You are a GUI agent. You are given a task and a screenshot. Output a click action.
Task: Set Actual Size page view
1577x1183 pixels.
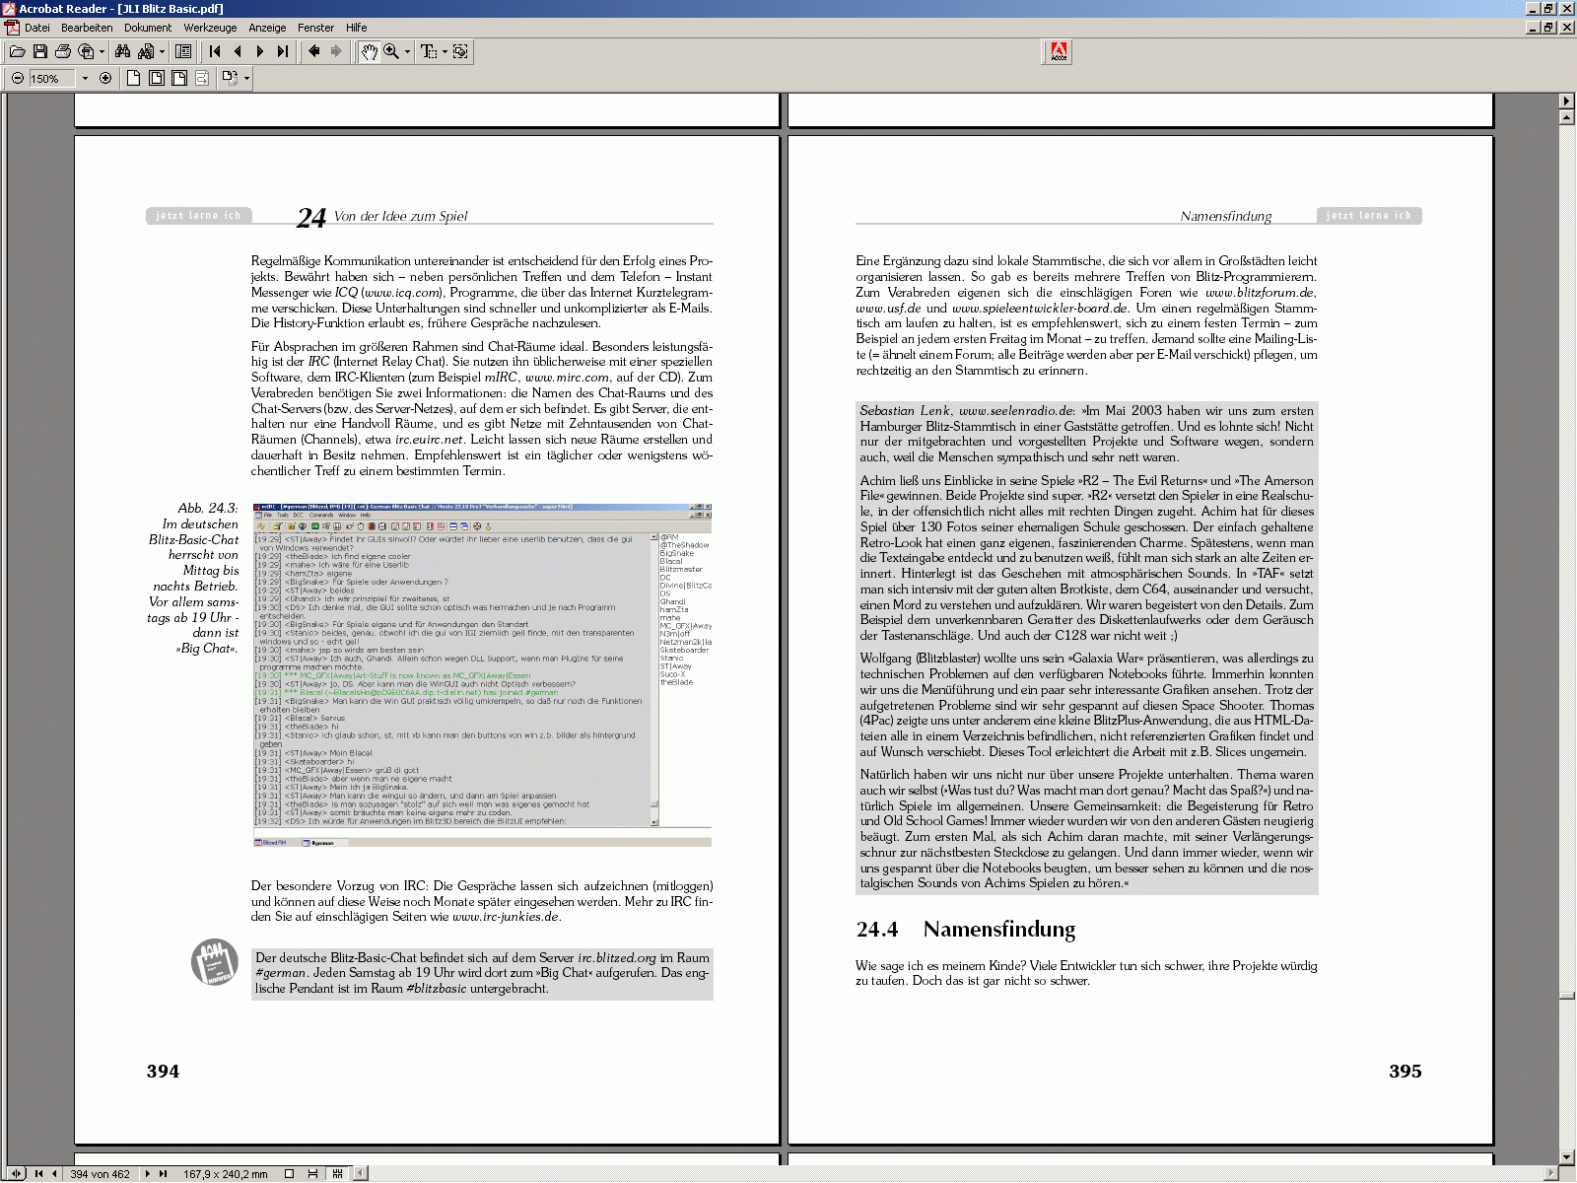pos(133,78)
